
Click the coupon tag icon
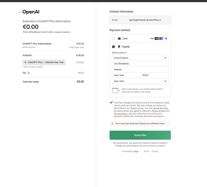(x=25, y=62)
